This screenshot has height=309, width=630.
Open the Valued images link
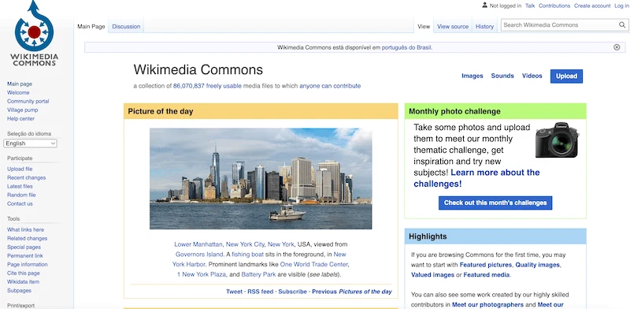pyautogui.click(x=432, y=275)
